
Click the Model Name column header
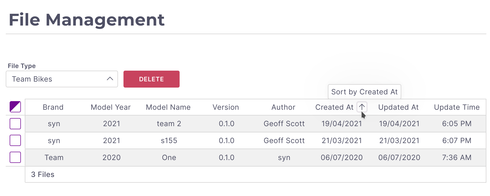[168, 107]
